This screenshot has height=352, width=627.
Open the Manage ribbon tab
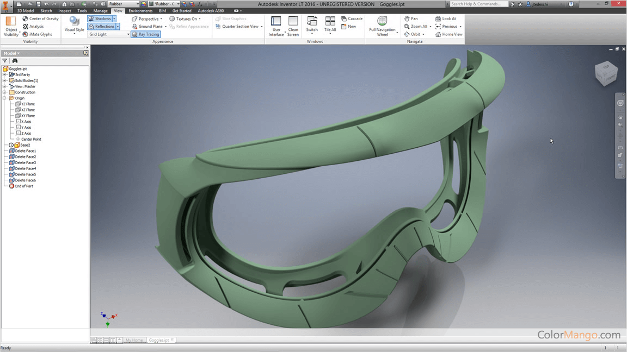pyautogui.click(x=100, y=11)
